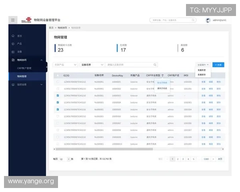Click the hamburger menu icon
The image size is (240, 192).
tap(13, 20)
